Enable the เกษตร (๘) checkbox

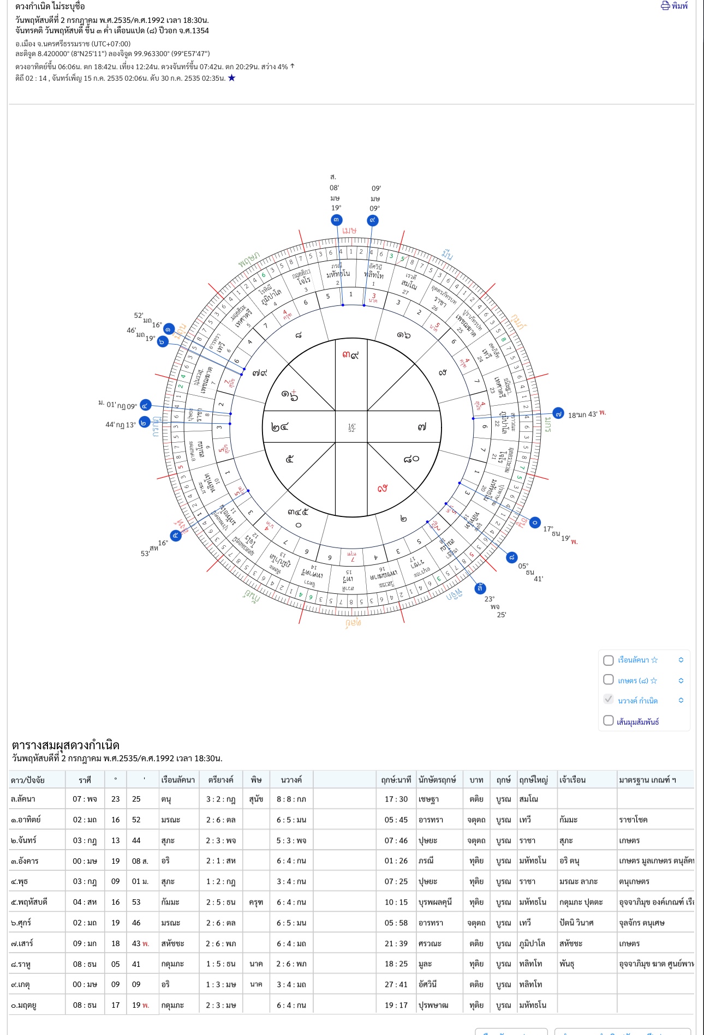tap(608, 679)
